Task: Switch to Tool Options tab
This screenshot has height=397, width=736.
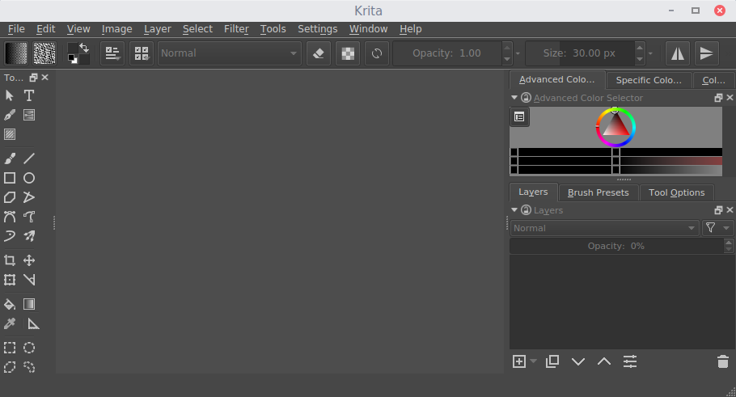Action: (x=676, y=192)
